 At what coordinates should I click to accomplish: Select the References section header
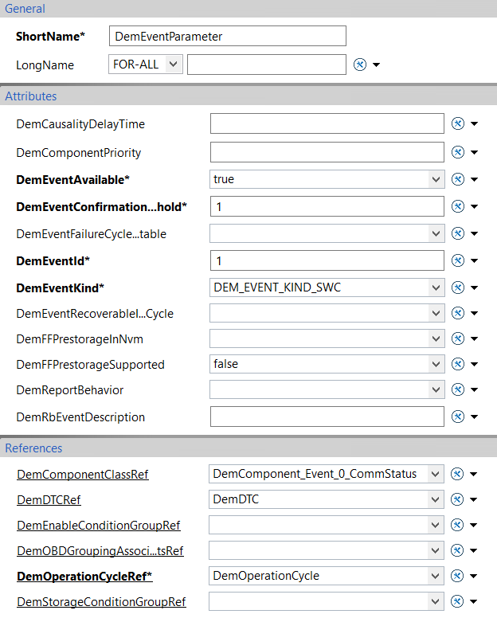(248, 448)
